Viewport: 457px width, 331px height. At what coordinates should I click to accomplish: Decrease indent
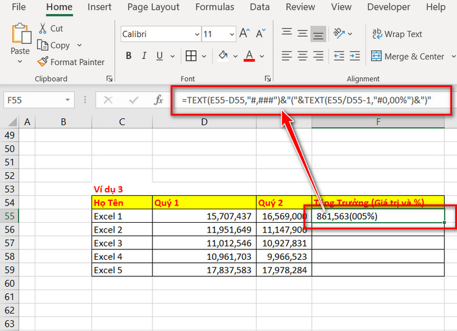coord(339,55)
